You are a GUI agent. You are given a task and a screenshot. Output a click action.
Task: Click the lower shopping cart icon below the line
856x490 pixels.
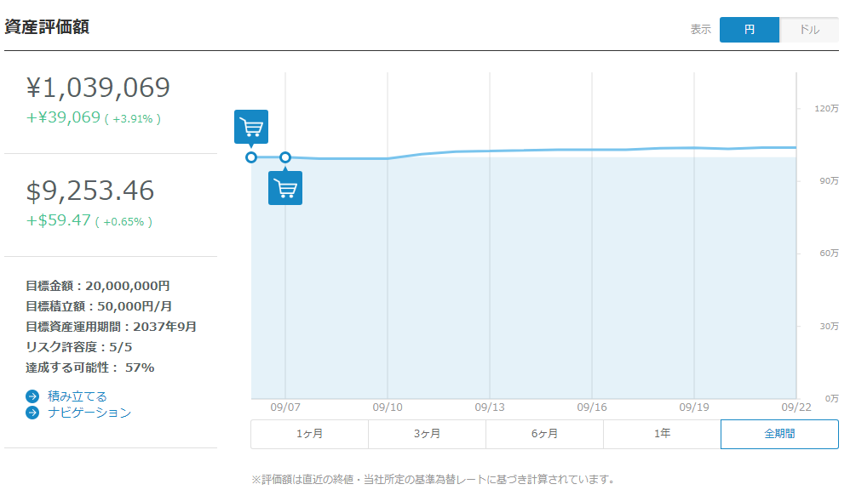[x=285, y=188]
